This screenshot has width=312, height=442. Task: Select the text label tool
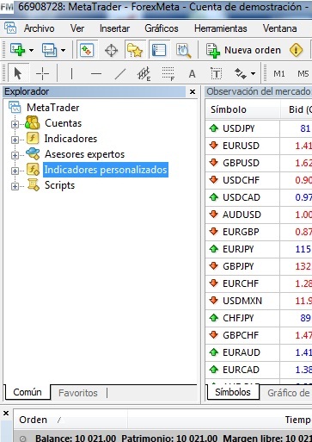pos(216,73)
